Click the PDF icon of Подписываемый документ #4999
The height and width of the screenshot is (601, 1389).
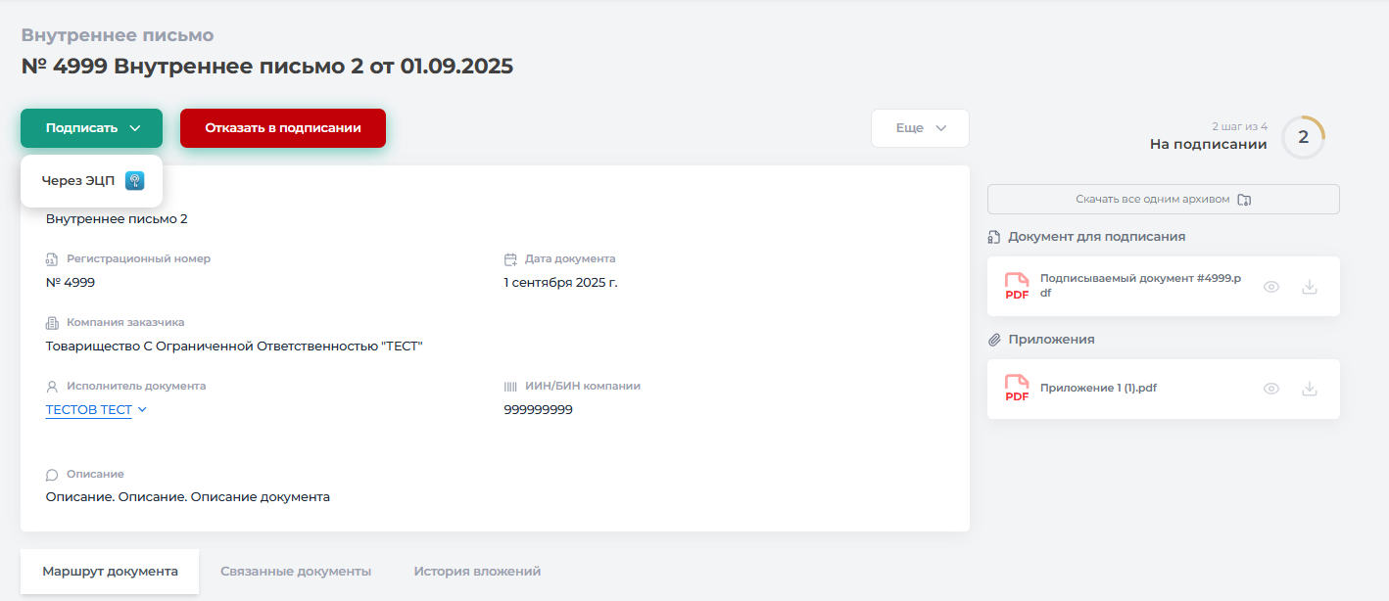(x=1017, y=287)
